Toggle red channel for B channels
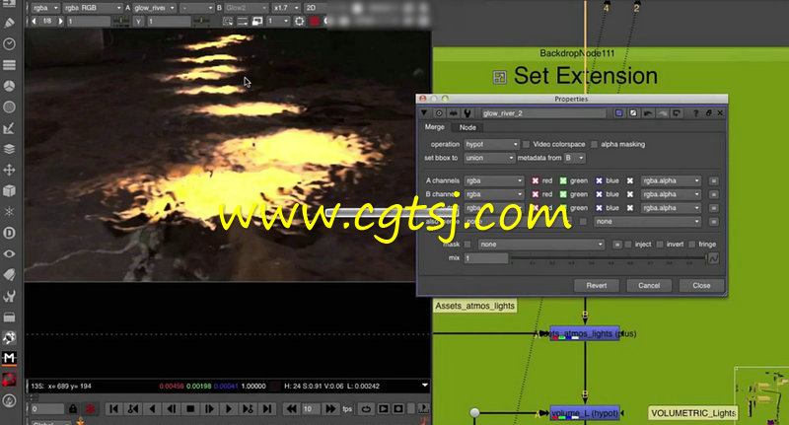Viewport: 789px width, 425px height. coord(536,194)
